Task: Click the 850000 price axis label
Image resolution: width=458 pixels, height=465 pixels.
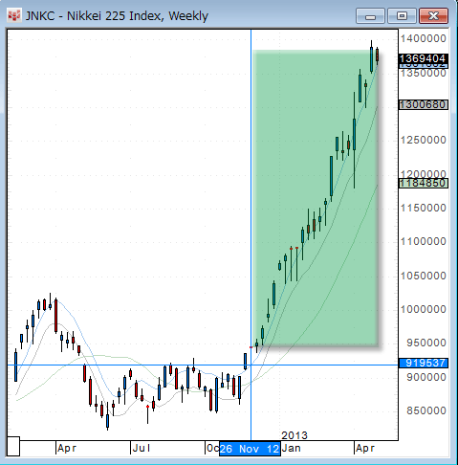Action: tap(426, 410)
